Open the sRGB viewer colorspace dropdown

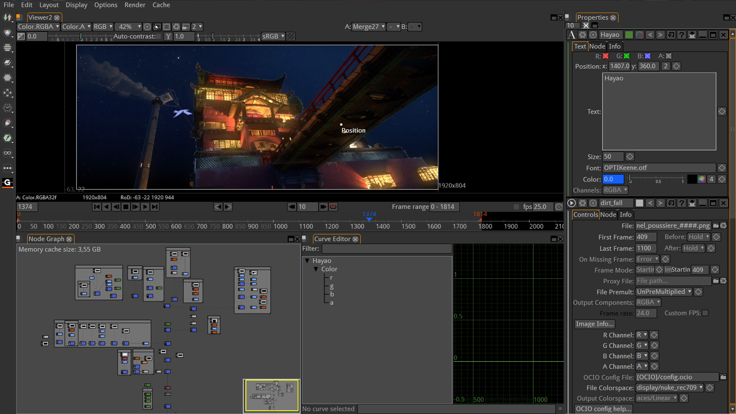coord(273,36)
